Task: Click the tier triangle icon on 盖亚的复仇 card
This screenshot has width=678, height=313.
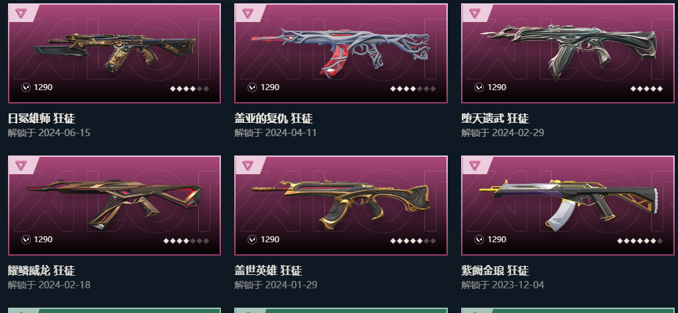Action: point(248,13)
